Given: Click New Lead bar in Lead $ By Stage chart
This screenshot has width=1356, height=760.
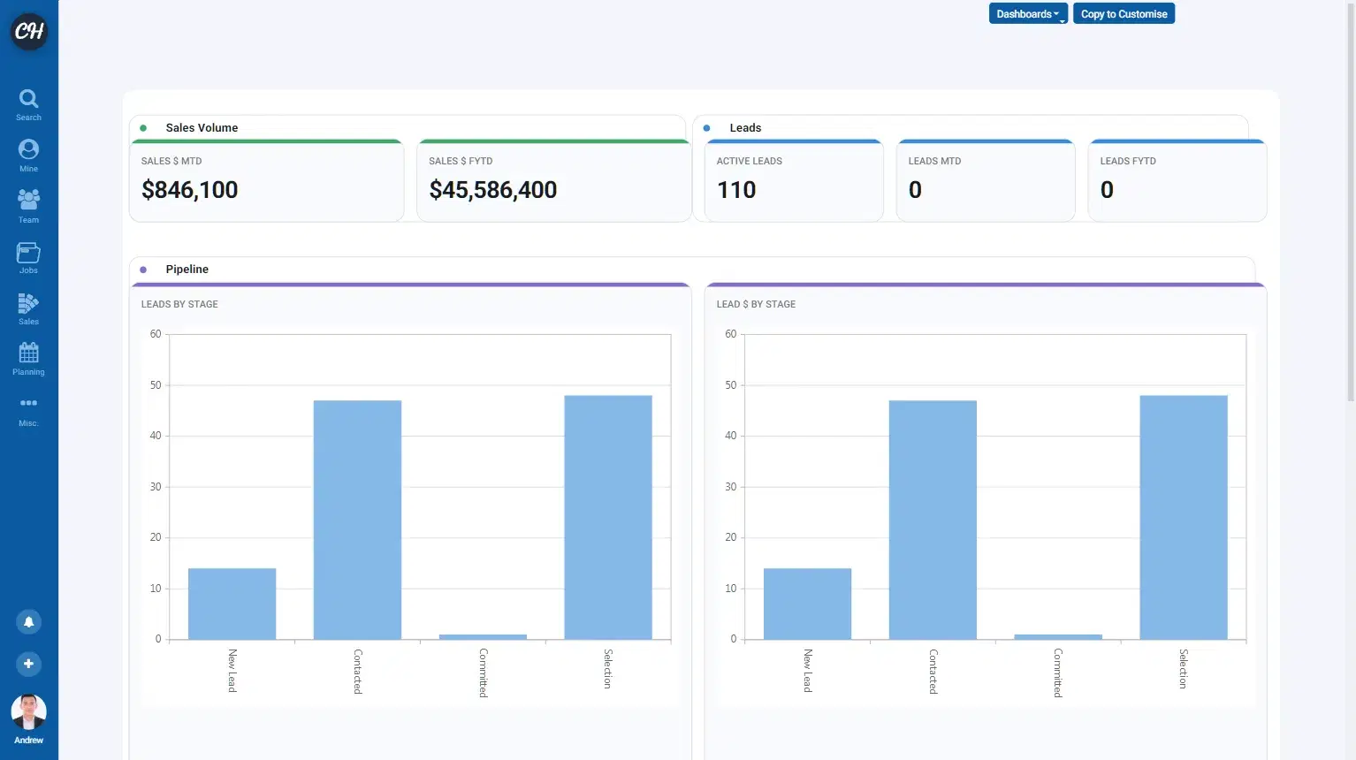Looking at the screenshot, I should tap(807, 604).
